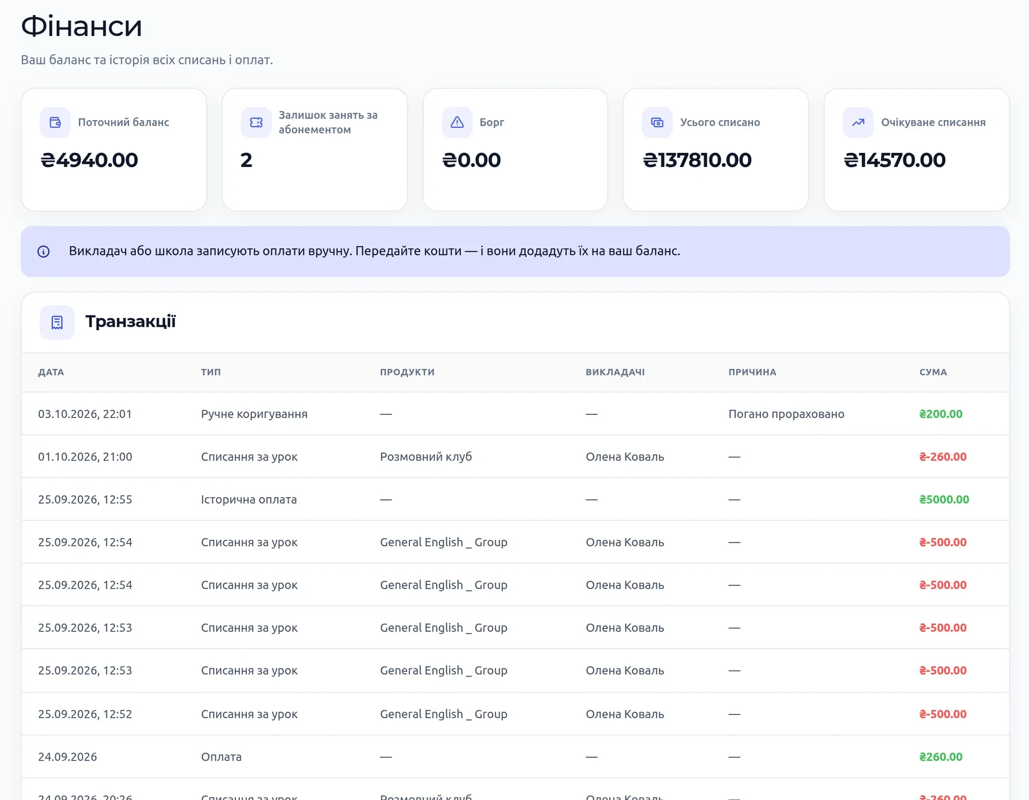The width and height of the screenshot is (1029, 800).
Task: Click the trend arrow icon beside Очікуване списання
Action: [x=858, y=122]
